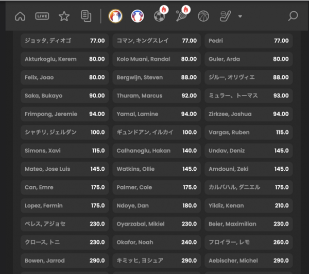Pick Saka, Bukayo at 90.00

click(65, 96)
